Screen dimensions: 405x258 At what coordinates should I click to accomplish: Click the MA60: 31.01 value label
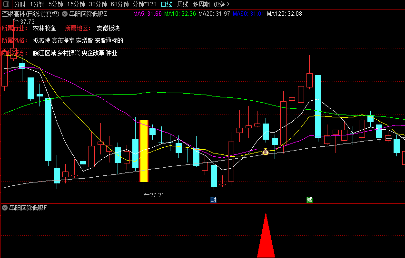[x=248, y=14]
